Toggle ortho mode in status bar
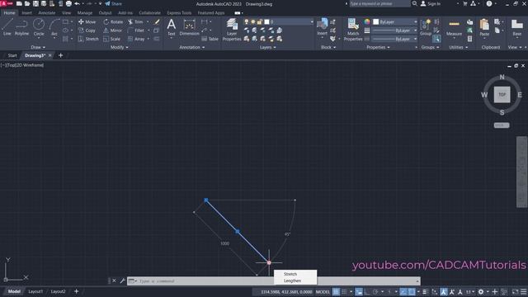528x297 pixels. click(x=366, y=291)
